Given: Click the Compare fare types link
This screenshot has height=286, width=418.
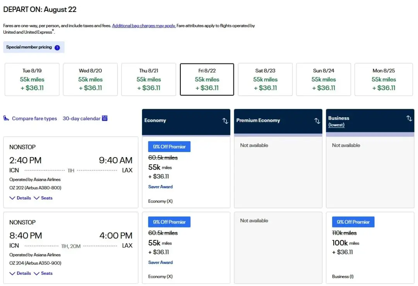Looking at the screenshot, I should click(x=34, y=119).
